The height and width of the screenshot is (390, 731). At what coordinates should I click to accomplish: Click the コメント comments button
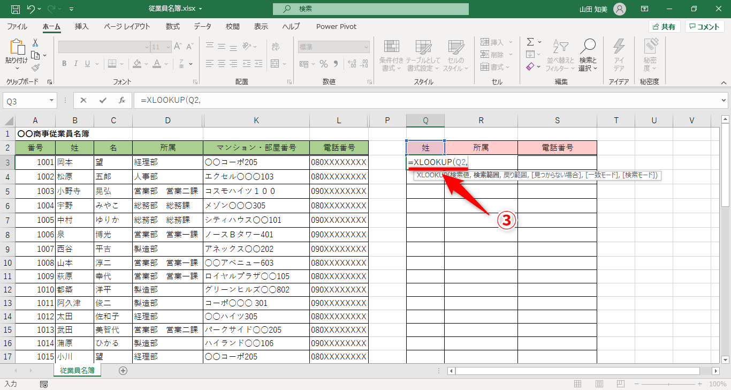coord(705,27)
